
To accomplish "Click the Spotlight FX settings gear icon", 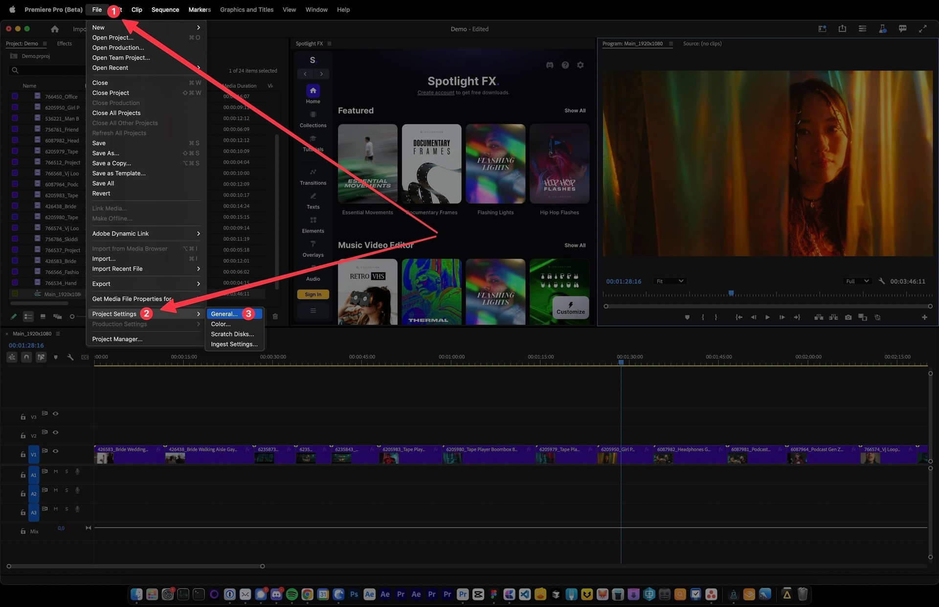I will [x=580, y=65].
